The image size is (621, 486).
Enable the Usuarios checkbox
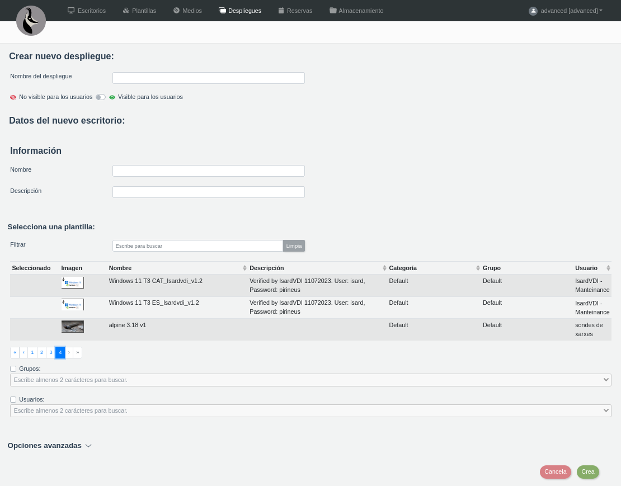[x=13, y=400]
